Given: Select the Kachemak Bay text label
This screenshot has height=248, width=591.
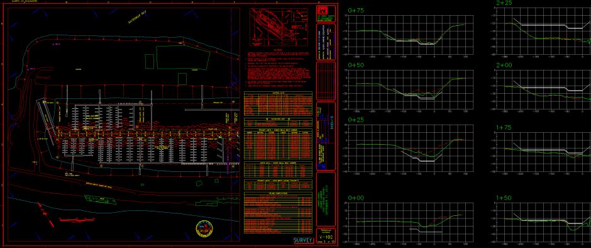Looking at the screenshot, I should [x=137, y=18].
